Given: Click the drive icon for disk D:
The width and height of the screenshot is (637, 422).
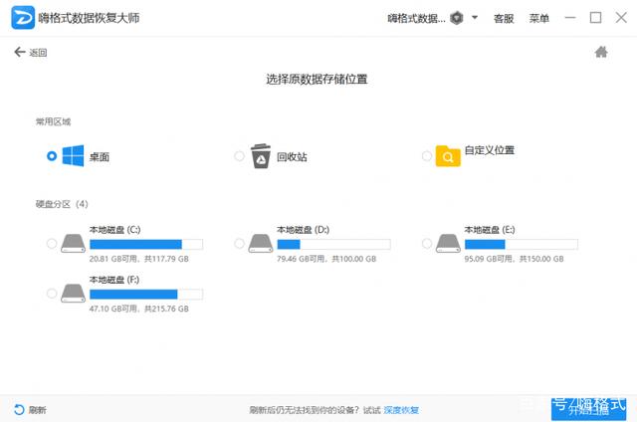Looking at the screenshot, I should (x=261, y=243).
